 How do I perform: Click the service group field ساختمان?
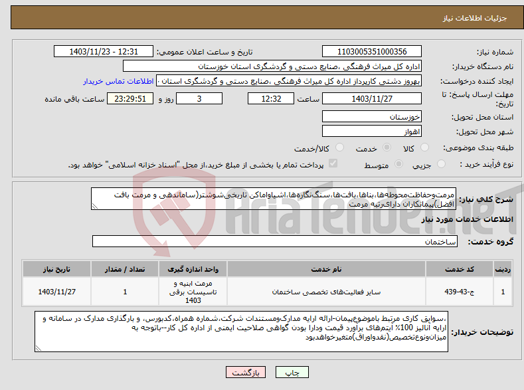[x=275, y=241]
